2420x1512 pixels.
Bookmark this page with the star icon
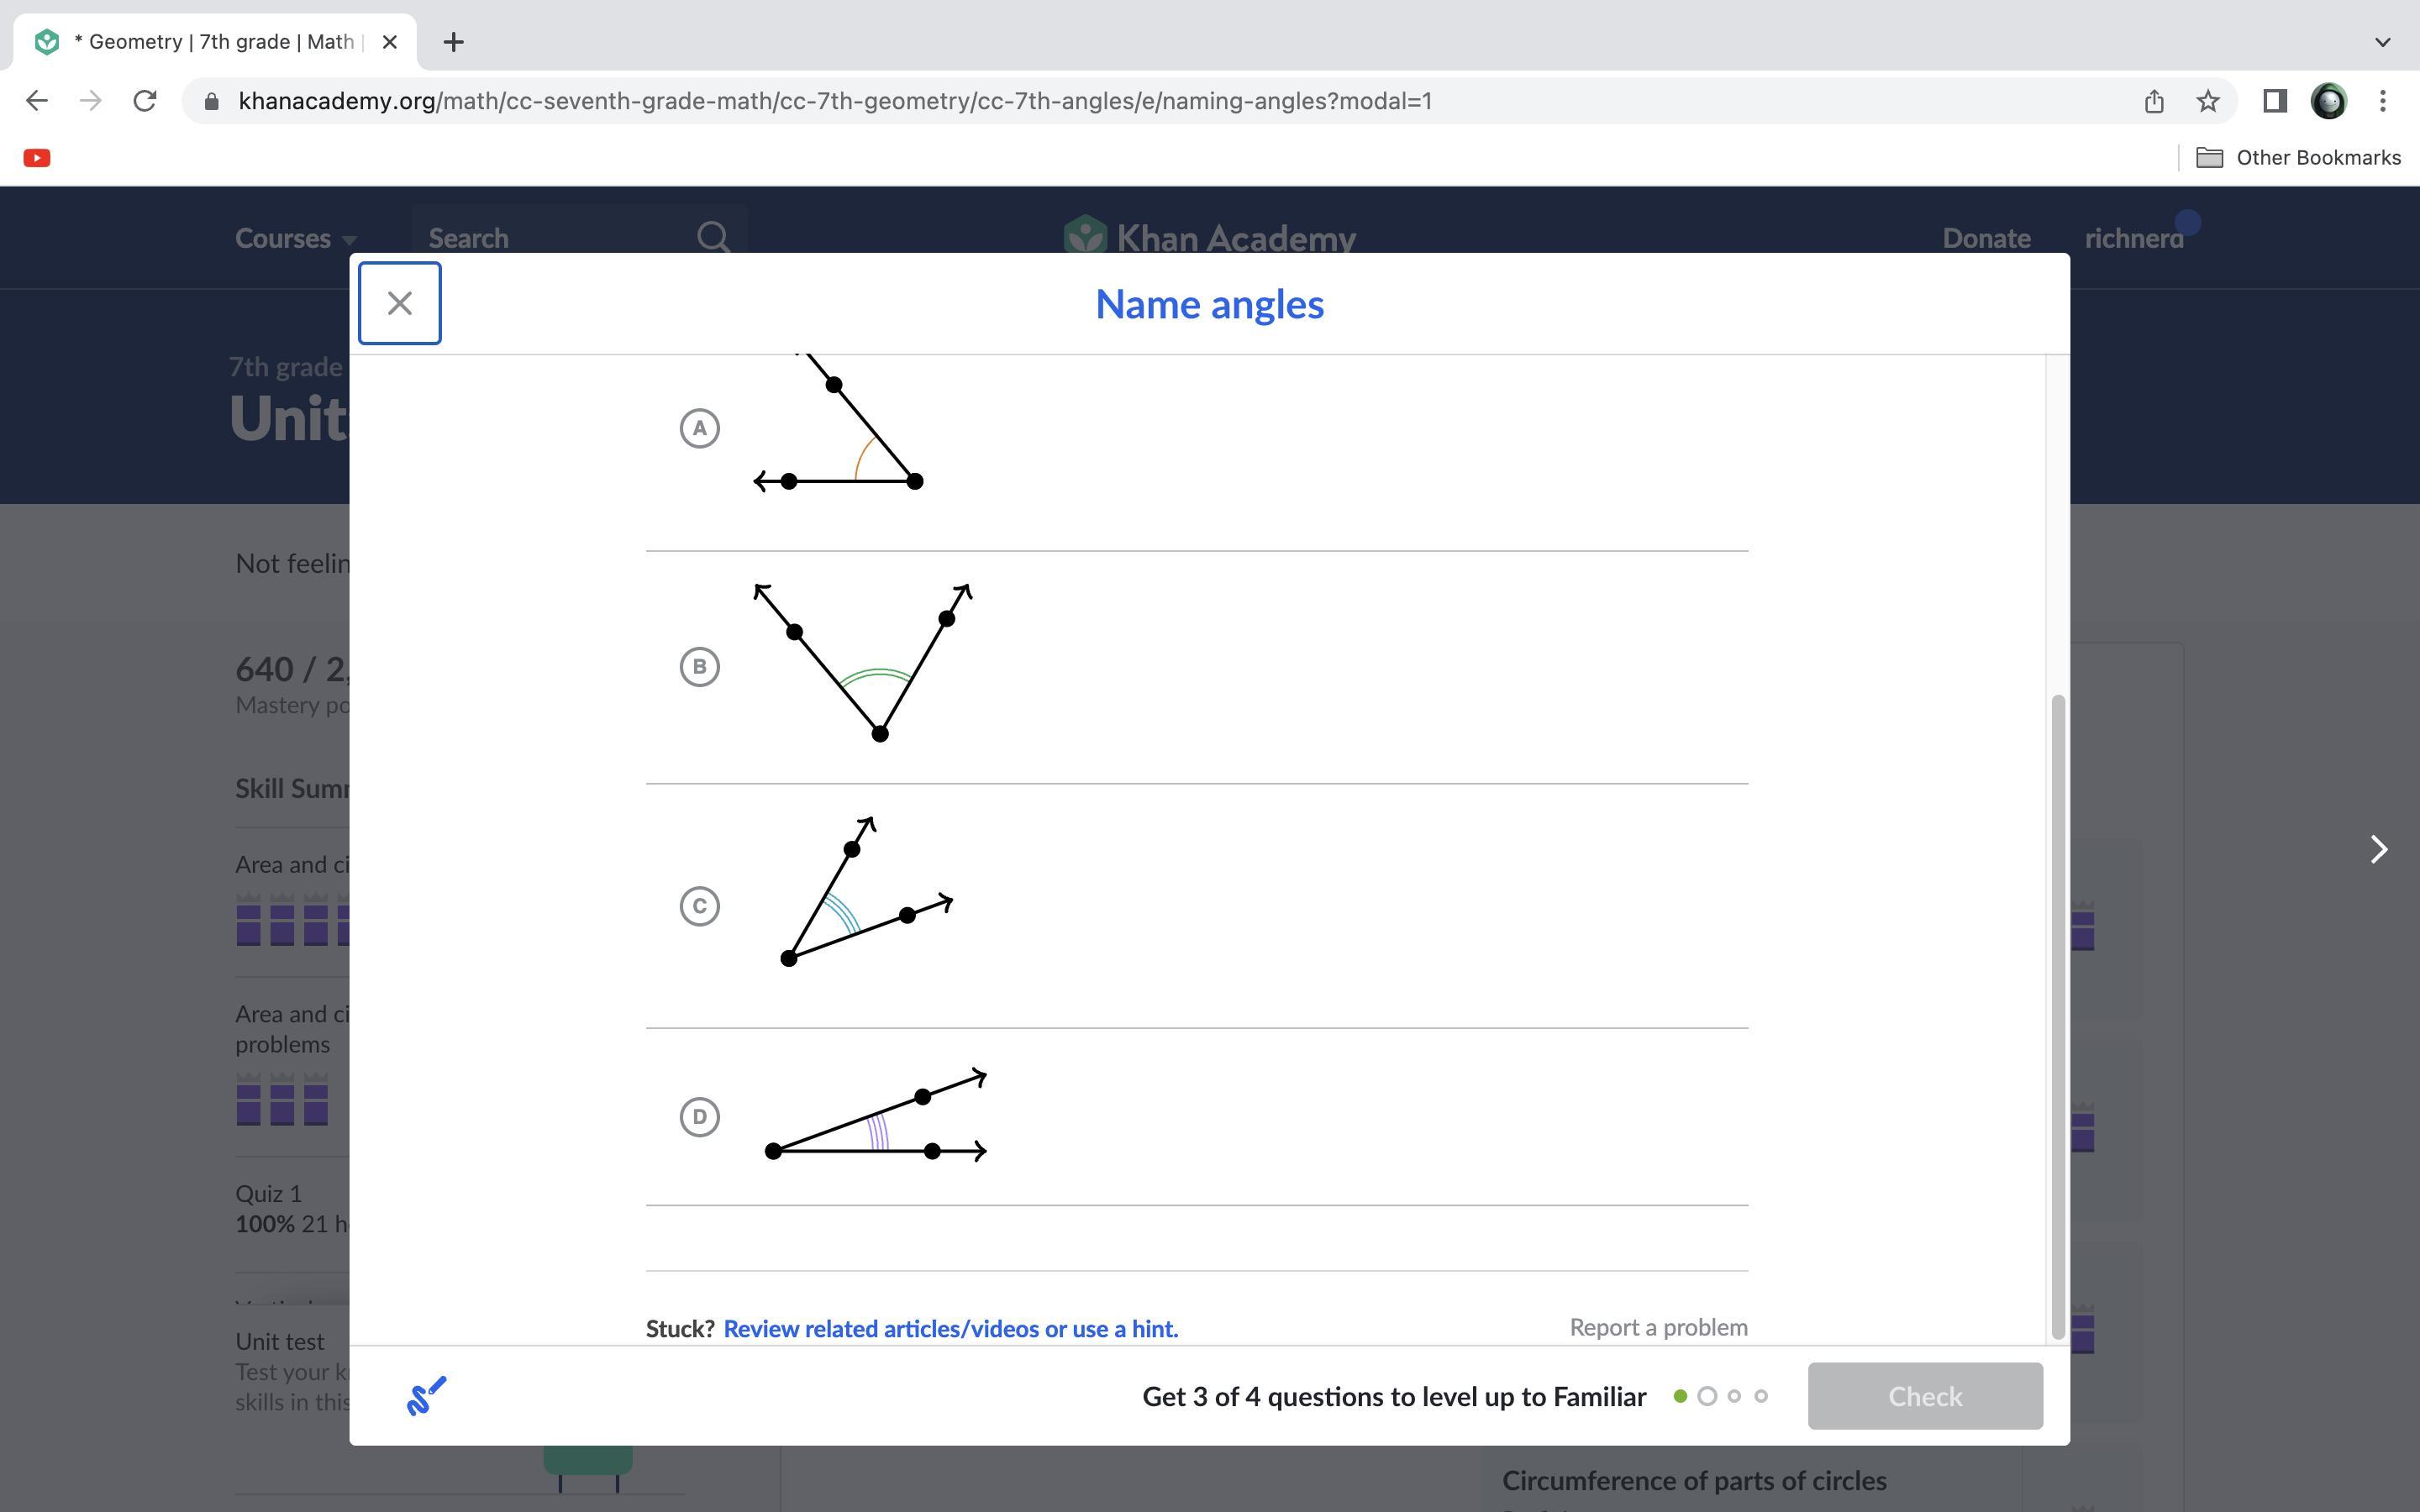[x=2208, y=101]
